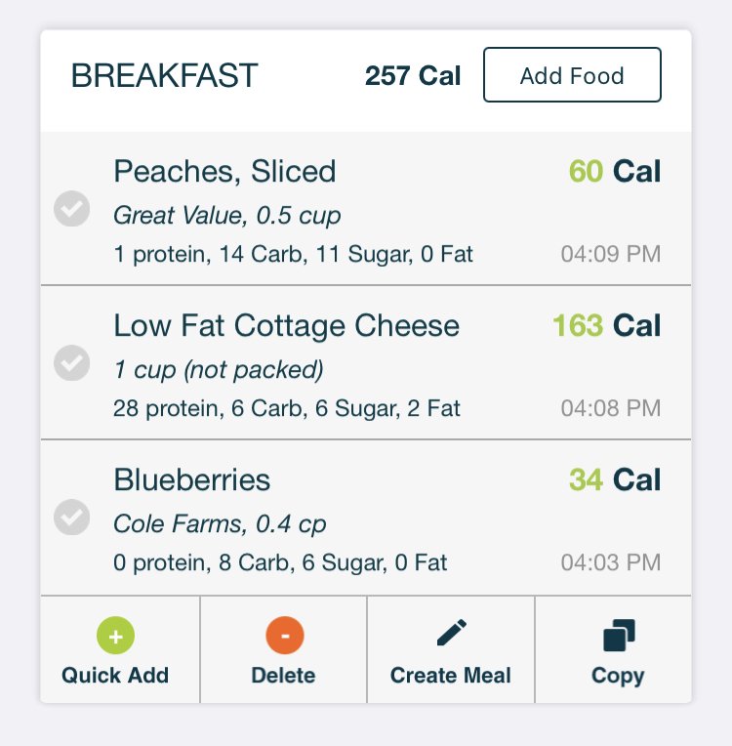Tap the green Quick Add plus icon
Image resolution: width=732 pixels, height=746 pixels.
(115, 636)
